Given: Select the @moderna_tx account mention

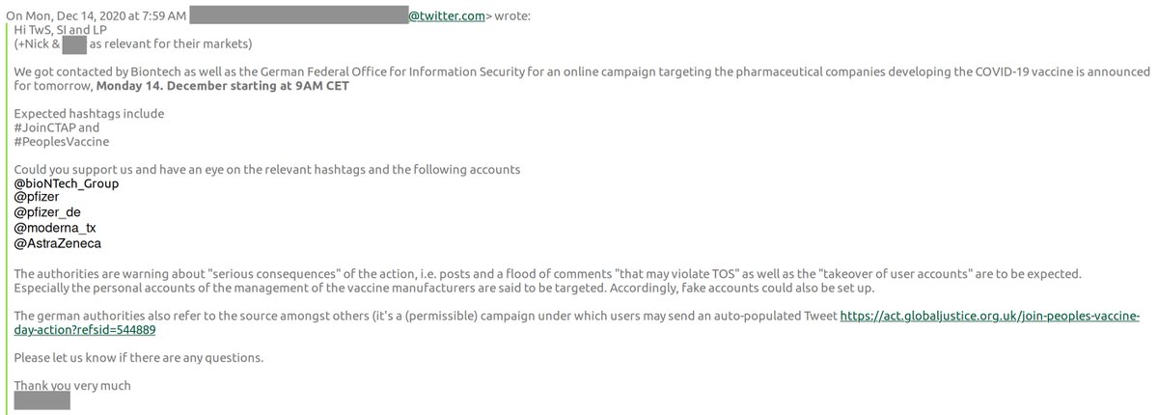Looking at the screenshot, I should click(x=55, y=228).
